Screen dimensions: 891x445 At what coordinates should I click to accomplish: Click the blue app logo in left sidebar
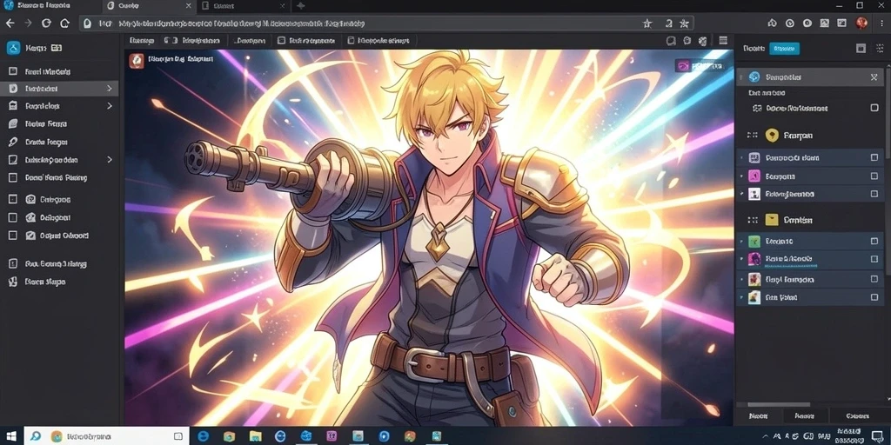(x=13, y=48)
